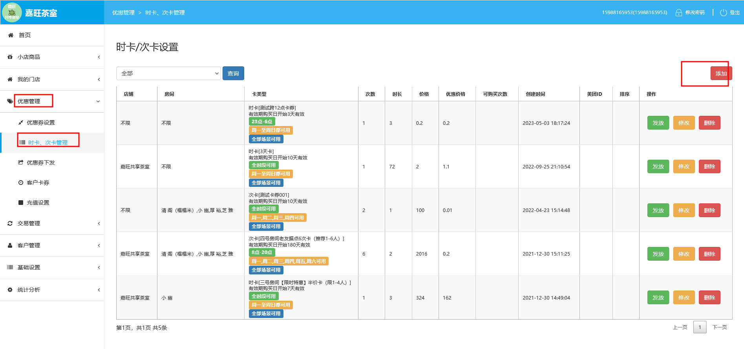Click the barcode icon beside 基础设置
Image resolution: width=744 pixels, height=349 pixels.
pos(10,267)
